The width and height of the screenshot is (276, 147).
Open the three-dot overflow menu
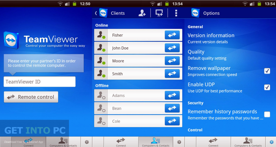click(176, 13)
